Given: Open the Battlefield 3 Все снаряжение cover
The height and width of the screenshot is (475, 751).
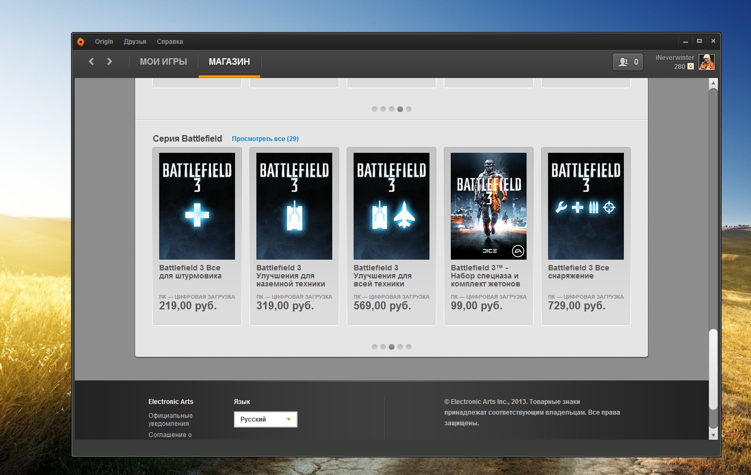Looking at the screenshot, I should tap(586, 206).
